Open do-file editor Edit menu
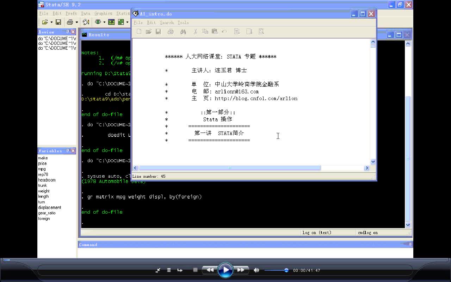The height and width of the screenshot is (282, 451). click(151, 23)
